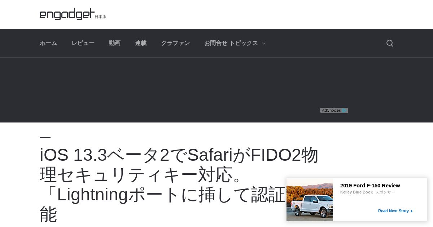
Task: Click the iOS 13.3 article headline
Action: click(x=179, y=184)
